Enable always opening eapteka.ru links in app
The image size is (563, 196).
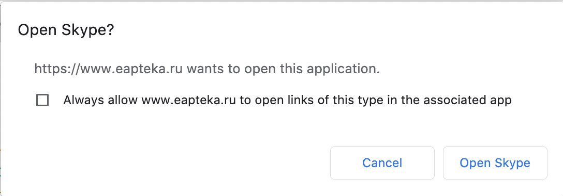point(42,100)
